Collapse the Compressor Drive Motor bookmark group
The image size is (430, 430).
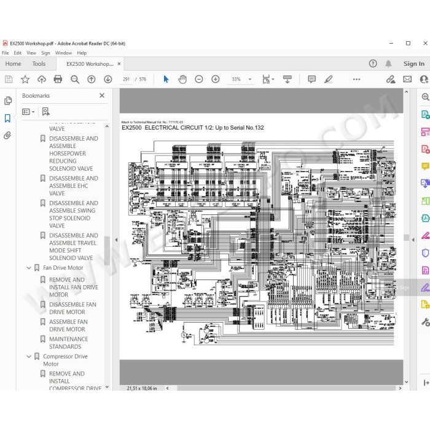pyautogui.click(x=29, y=356)
